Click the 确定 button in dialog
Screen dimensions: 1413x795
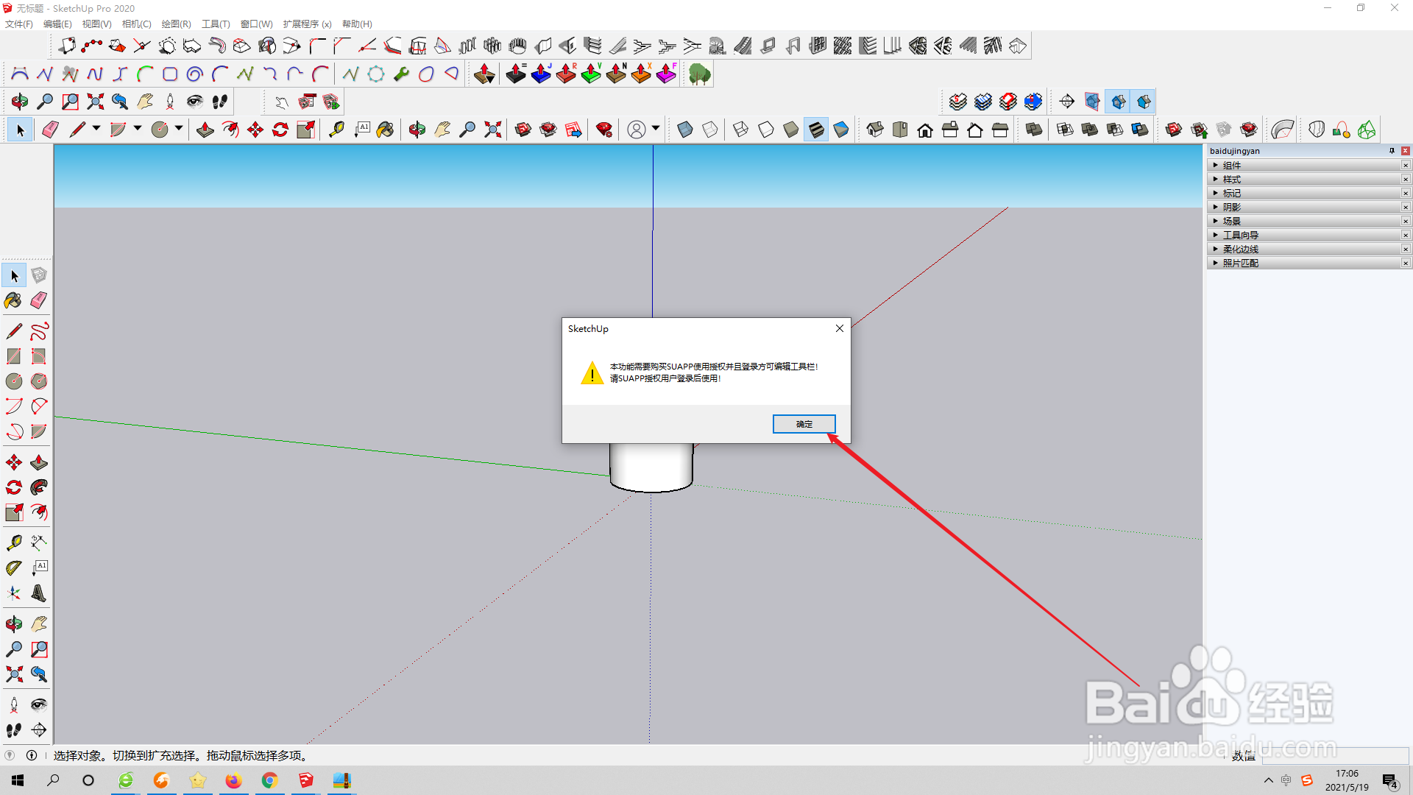[804, 424]
